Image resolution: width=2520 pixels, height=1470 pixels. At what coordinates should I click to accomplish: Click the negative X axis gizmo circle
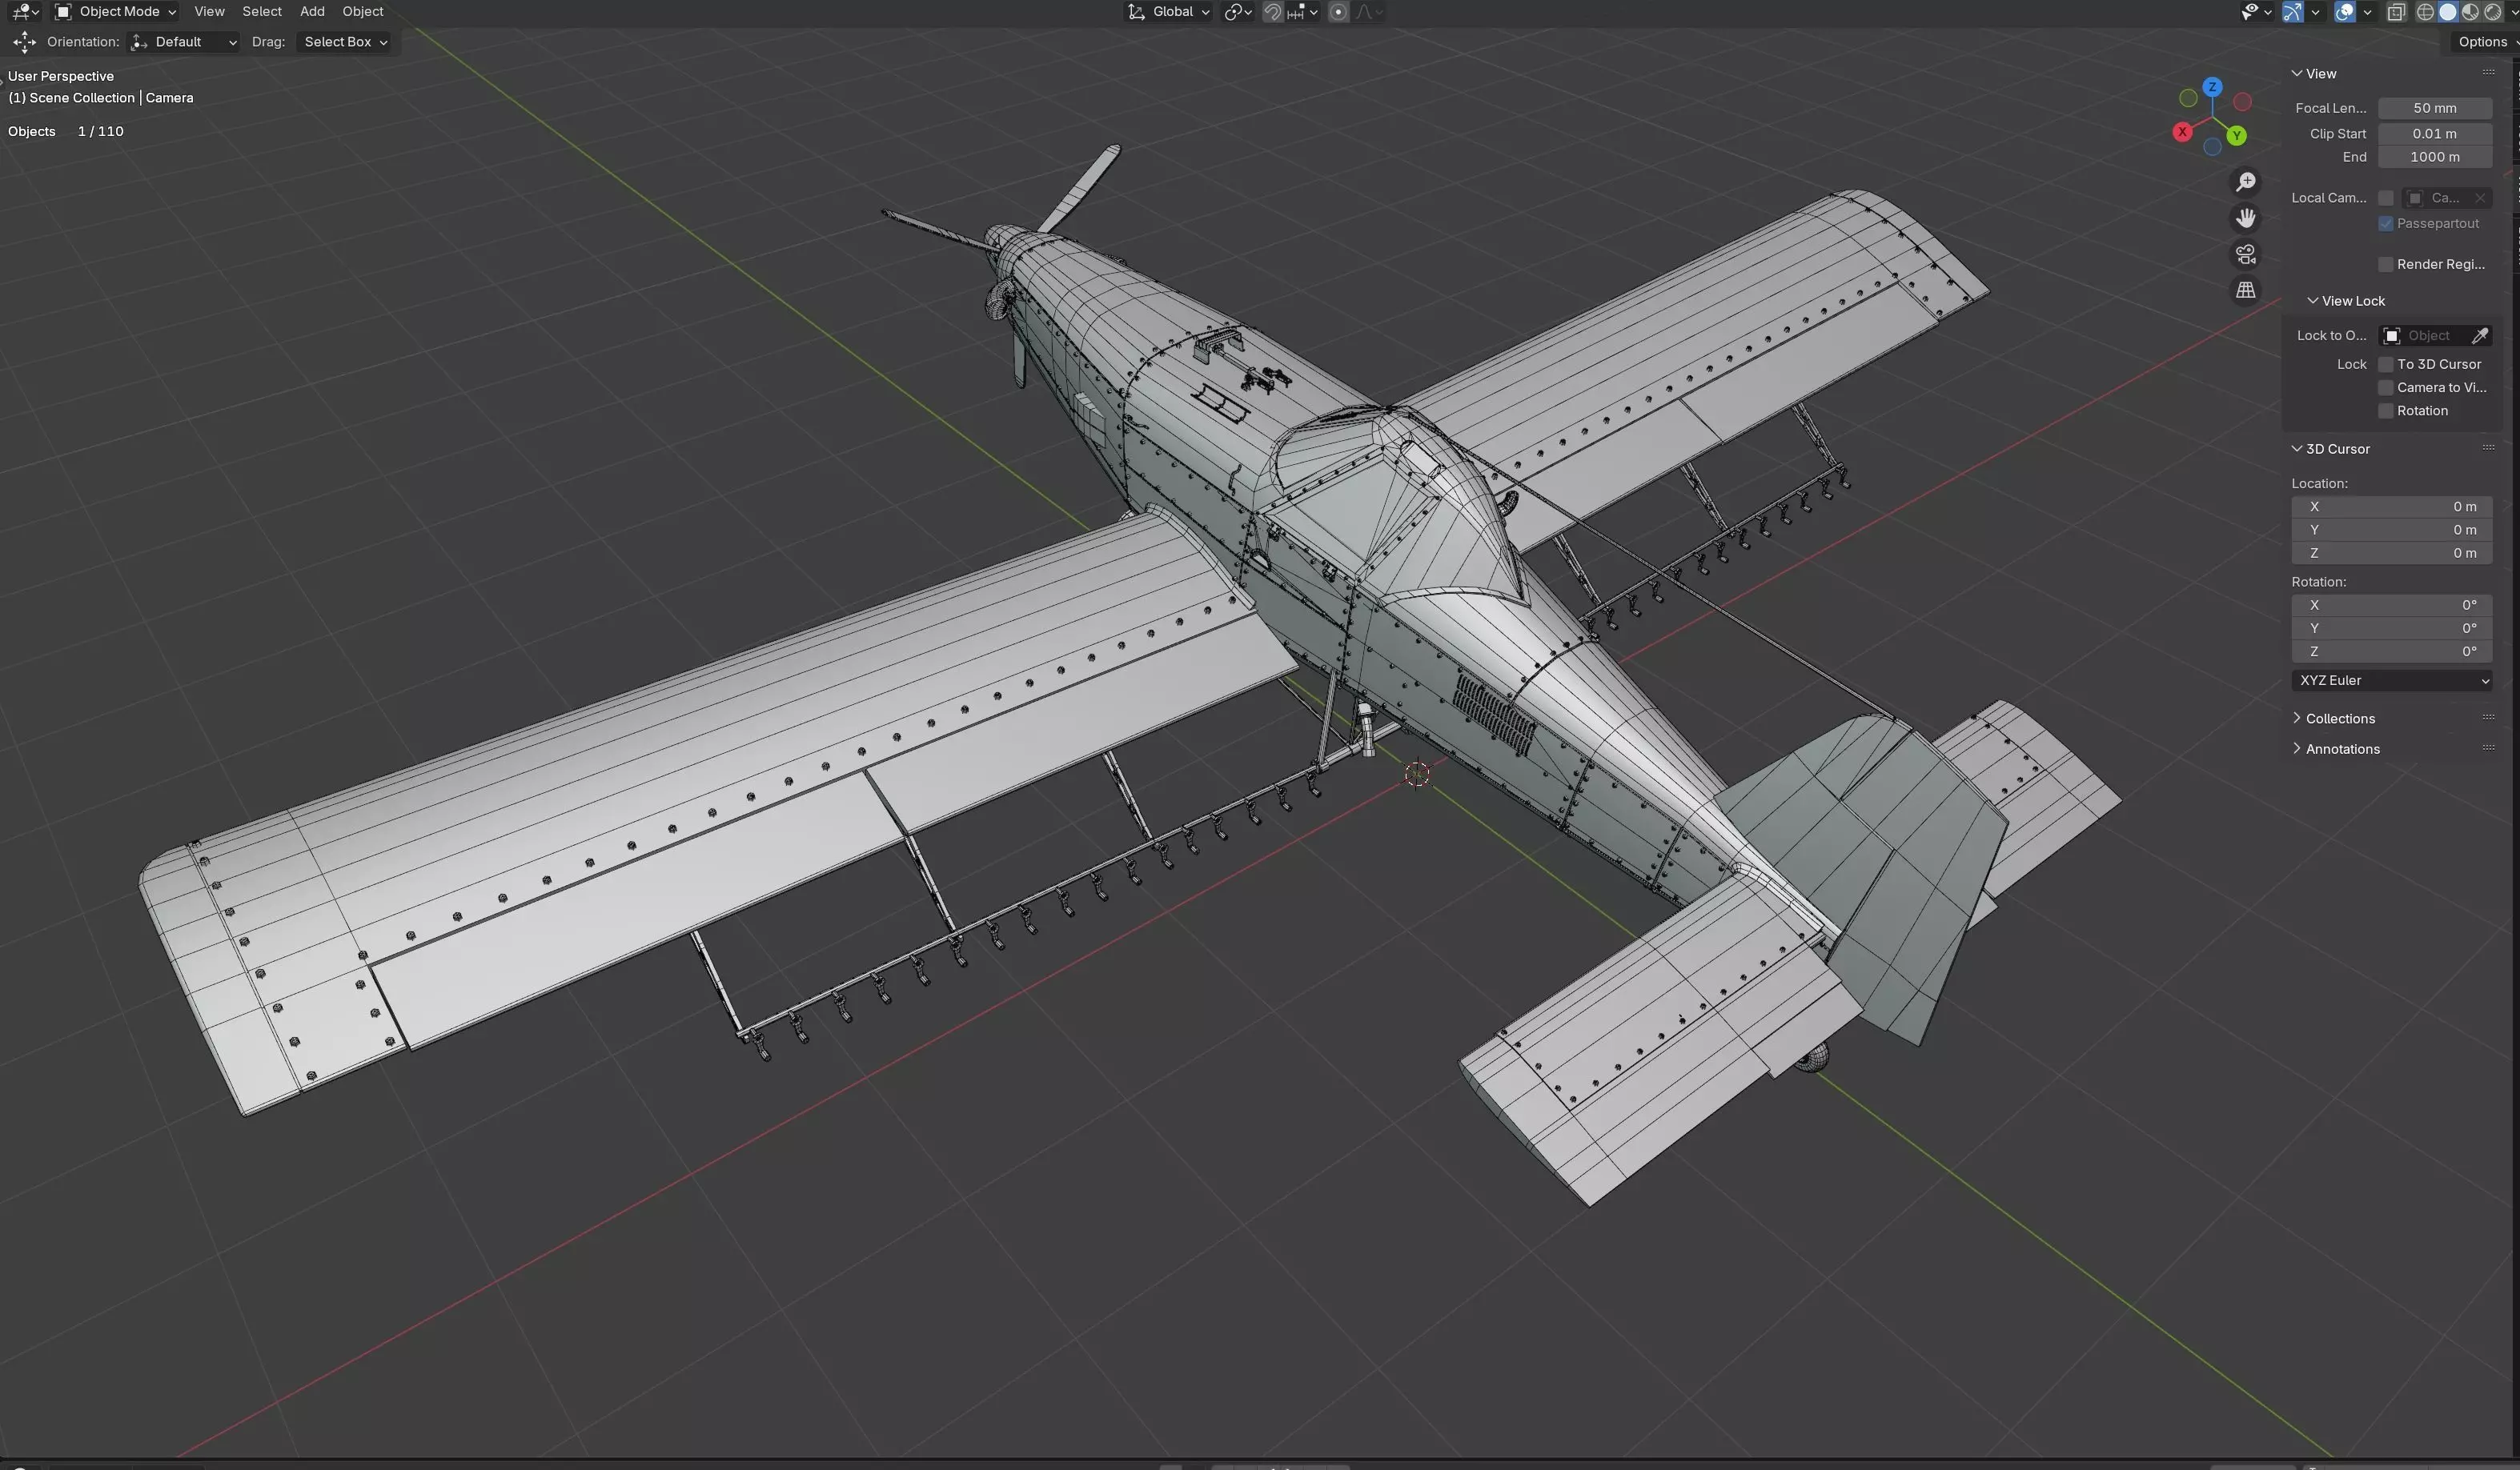click(2243, 102)
